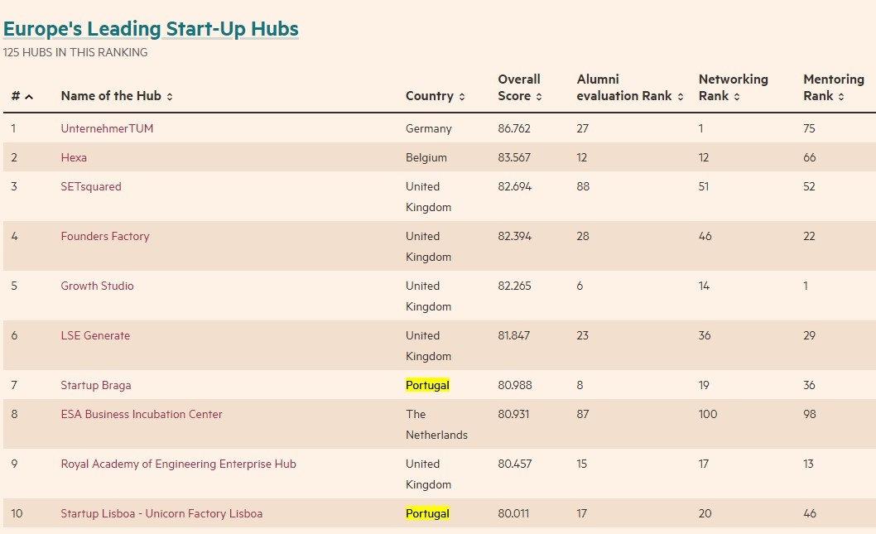Click highlighted Portugal in Startup Lisboa row
Viewport: 876px width, 534px height.
[427, 513]
